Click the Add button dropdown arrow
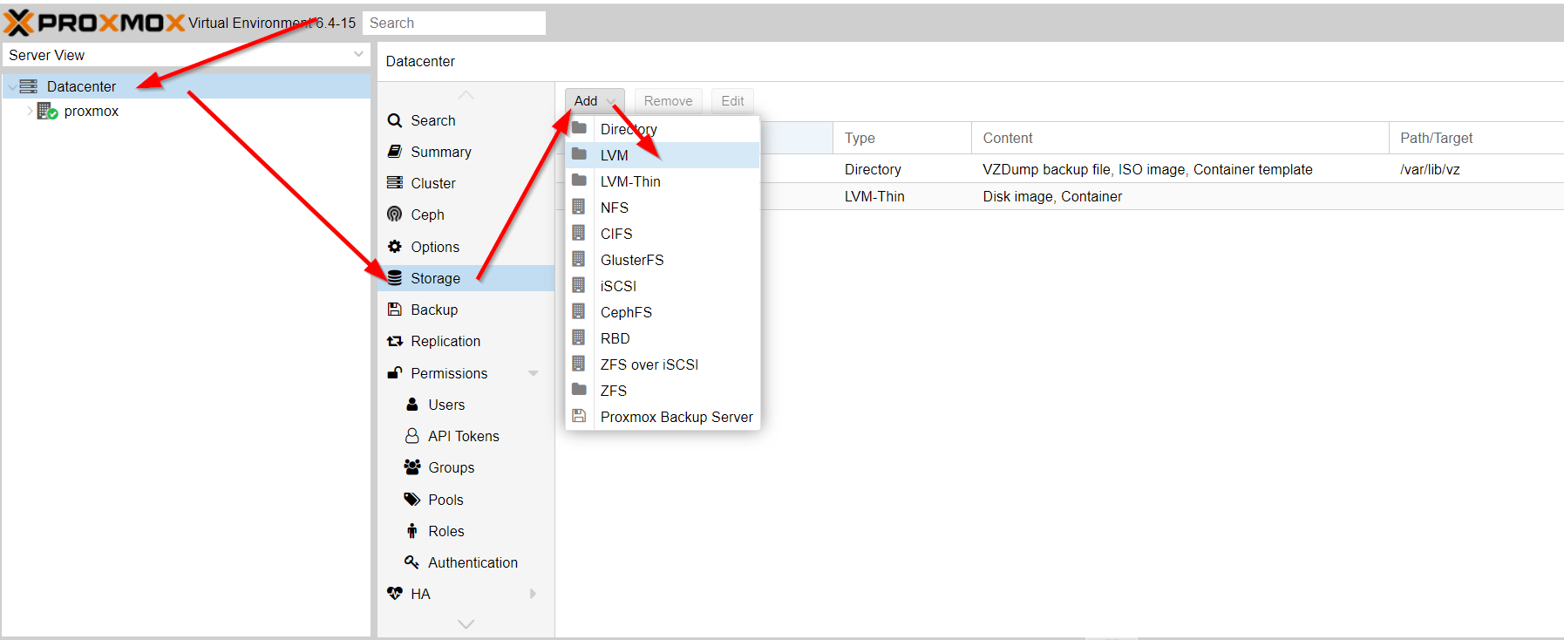Image resolution: width=1564 pixels, height=640 pixels. coord(611,101)
